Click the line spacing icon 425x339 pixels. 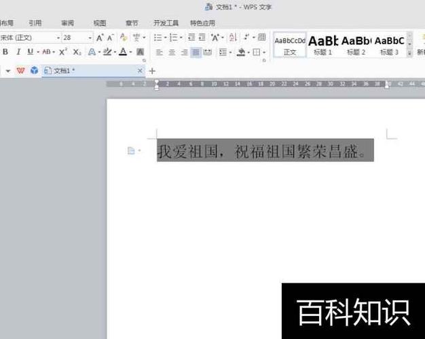tap(223, 52)
